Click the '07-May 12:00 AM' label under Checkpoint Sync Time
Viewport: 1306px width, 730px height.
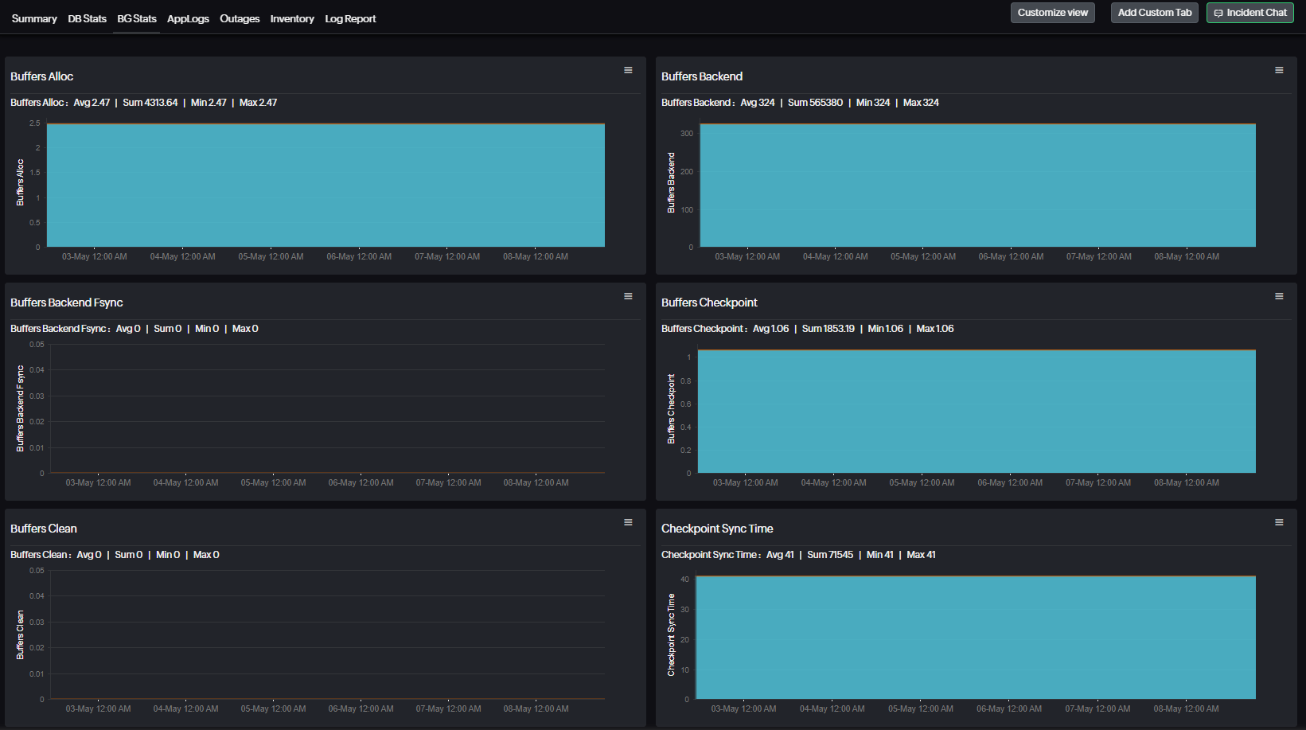click(1097, 709)
